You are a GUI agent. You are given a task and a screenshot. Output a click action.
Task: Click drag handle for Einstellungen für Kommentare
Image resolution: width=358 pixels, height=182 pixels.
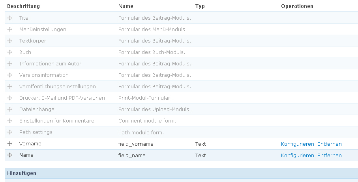(10, 121)
